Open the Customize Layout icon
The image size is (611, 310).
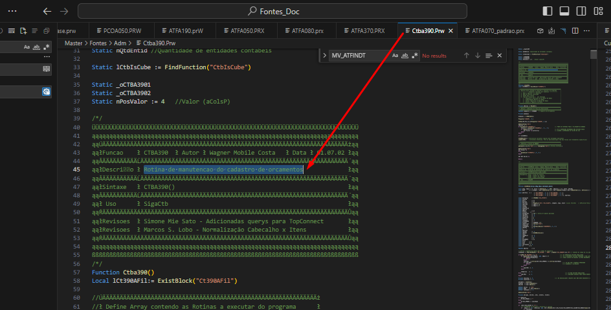click(x=598, y=11)
